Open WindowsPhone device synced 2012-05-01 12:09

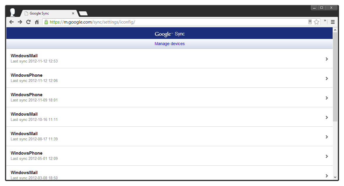click(x=27, y=156)
